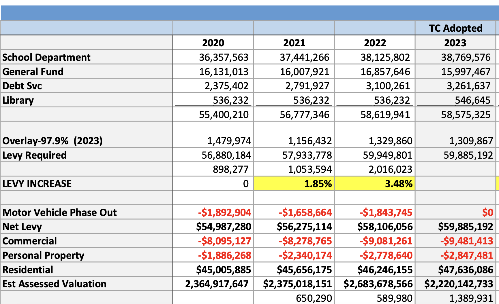The width and height of the screenshot is (499, 304).
Task: Click the 2020 subtotal 55,400,210
Action: tap(224, 115)
